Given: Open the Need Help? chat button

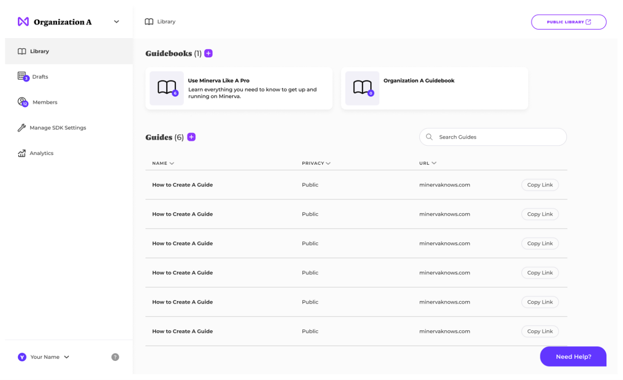Looking at the screenshot, I should pos(573,357).
